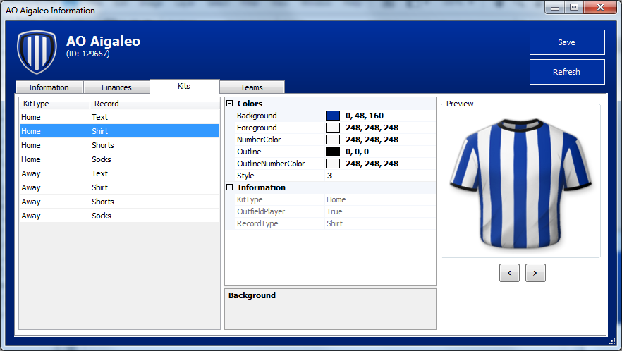Viewport: 622px width, 351px height.
Task: Minimize the AO Aigaleo Information window
Action: click(x=555, y=7)
